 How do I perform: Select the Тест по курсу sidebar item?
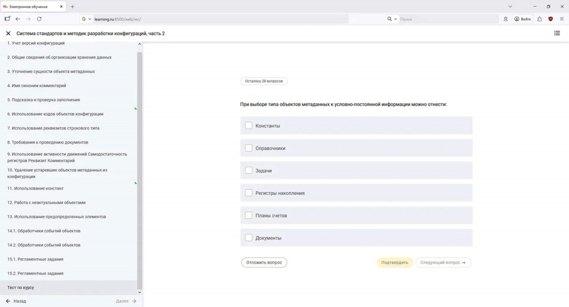tap(21, 288)
